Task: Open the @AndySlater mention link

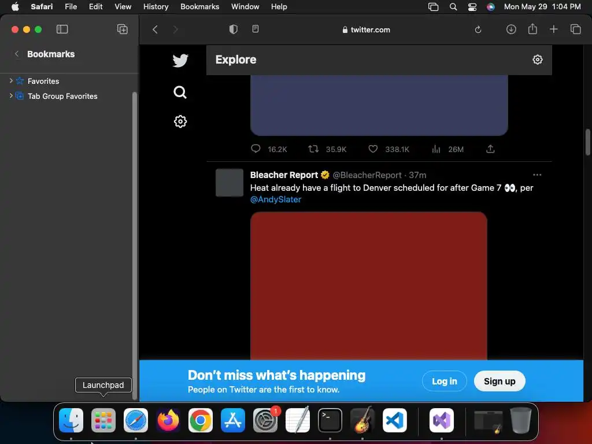Action: [x=276, y=199]
